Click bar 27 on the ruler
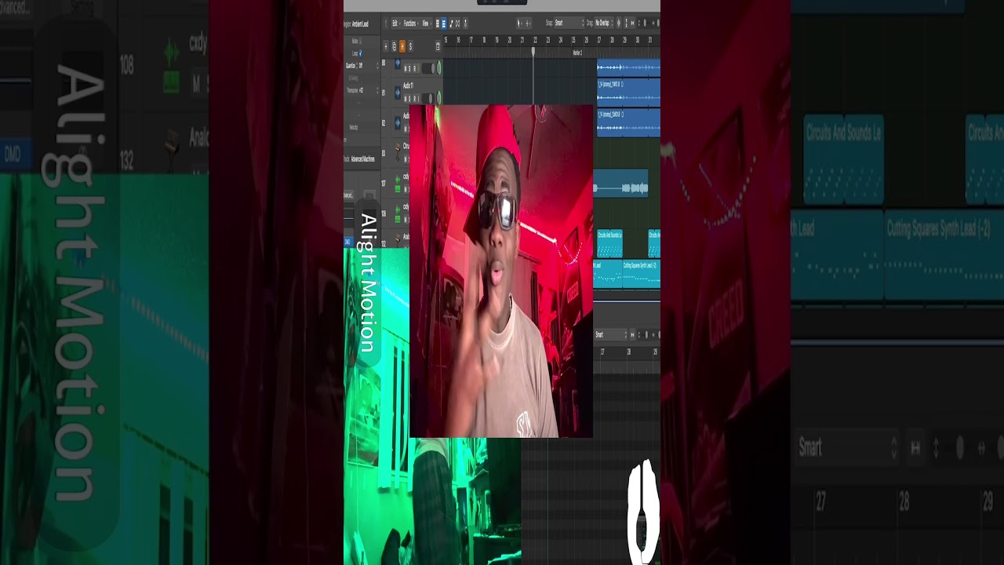 point(599,39)
